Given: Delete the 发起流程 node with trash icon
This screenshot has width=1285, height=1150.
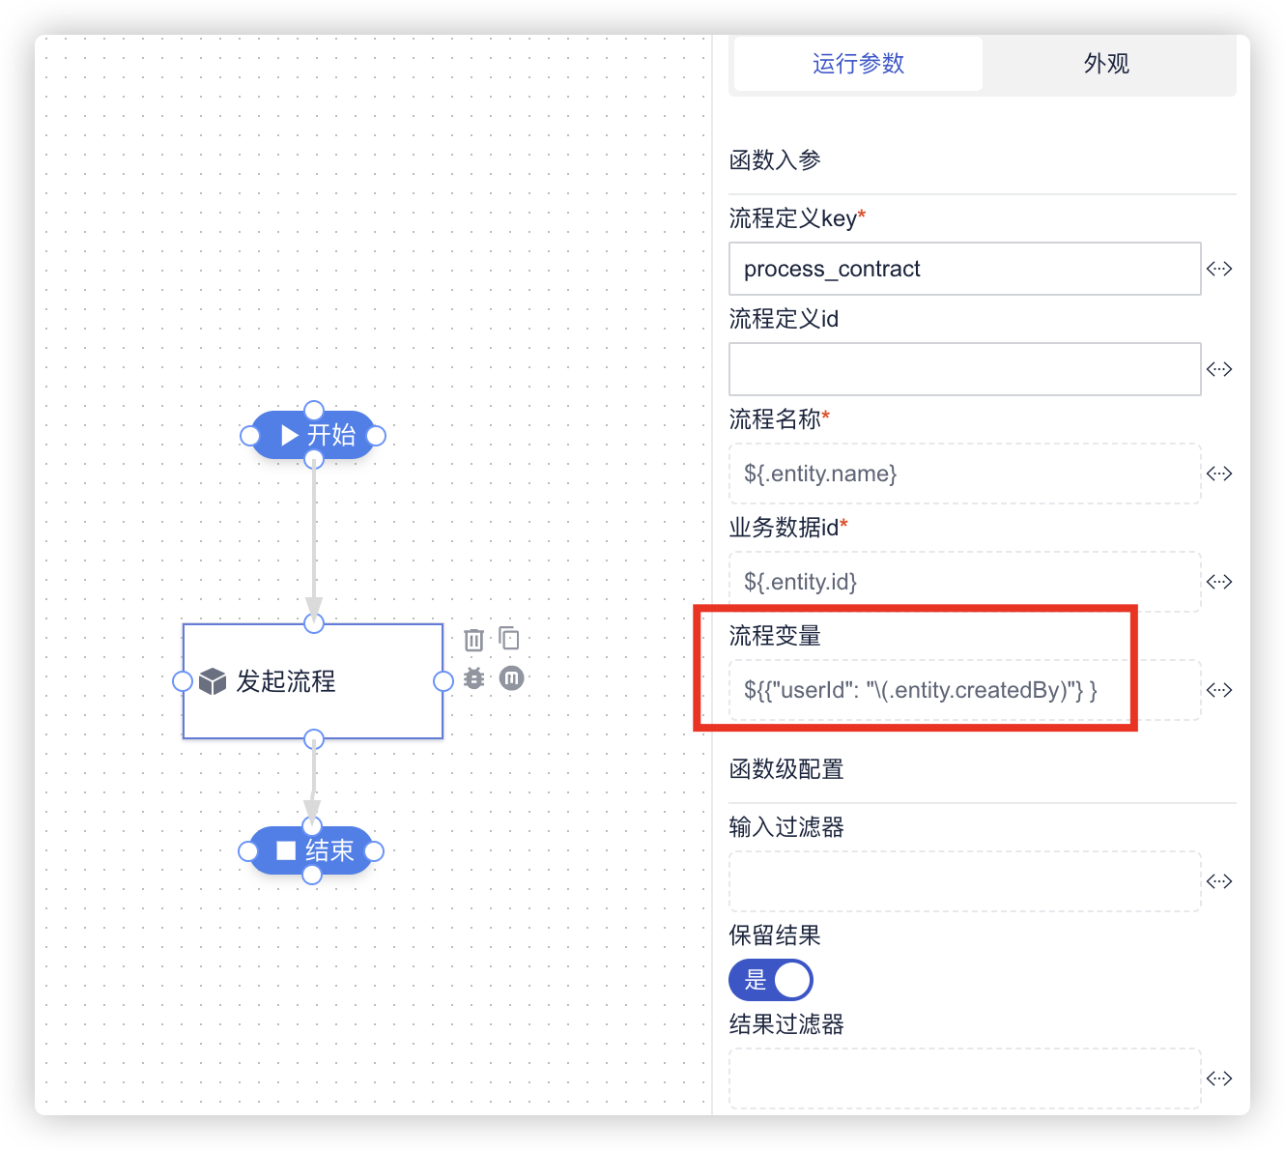Looking at the screenshot, I should (473, 640).
